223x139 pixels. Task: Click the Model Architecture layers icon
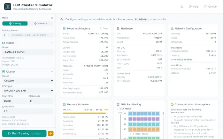coord(64,28)
